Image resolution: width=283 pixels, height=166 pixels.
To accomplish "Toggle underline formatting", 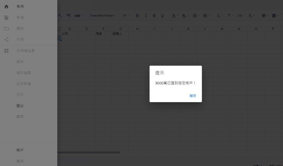I will pyautogui.click(x=162, y=16).
